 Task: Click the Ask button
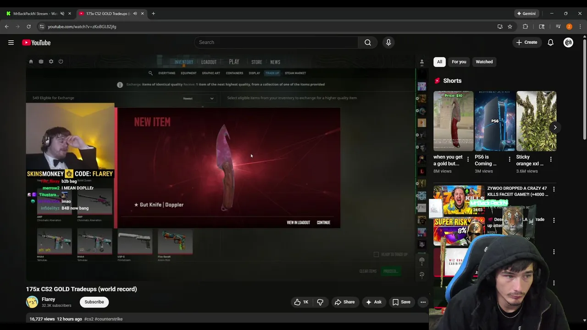coord(373,302)
